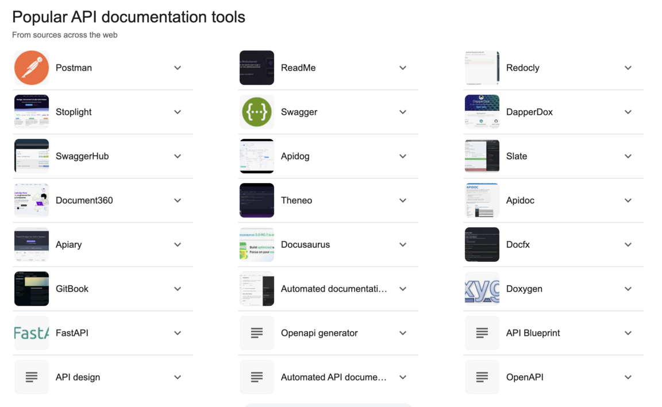Image resolution: width=662 pixels, height=407 pixels.
Task: Select the SwaggerHub label
Action: click(x=82, y=156)
